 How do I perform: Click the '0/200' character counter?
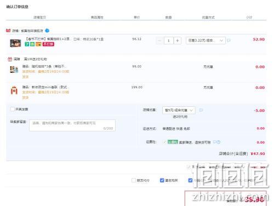coord(108,128)
